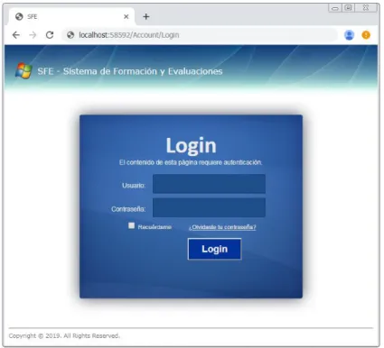Click into the Contraseña input field
The height and width of the screenshot is (348, 384).
(x=209, y=207)
